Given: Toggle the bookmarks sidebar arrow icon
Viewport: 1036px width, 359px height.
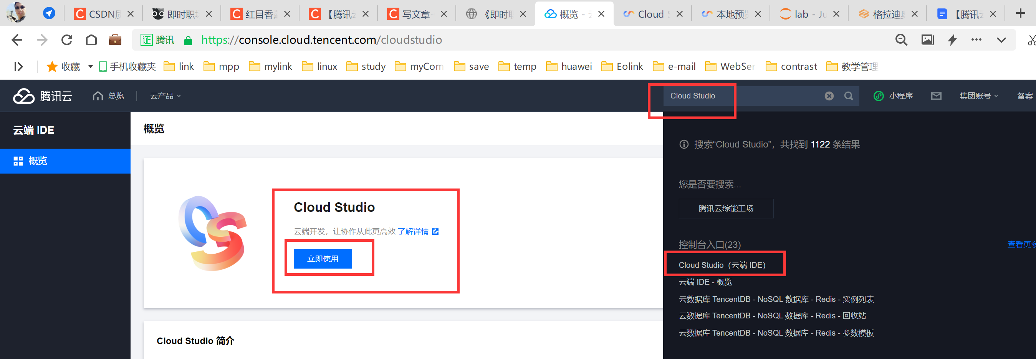Looking at the screenshot, I should (x=18, y=67).
